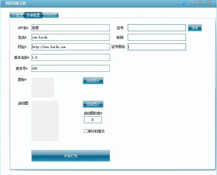This screenshot has height=175, width=217.
Task: Click the app logo in title bar
Action: tap(3, 3)
